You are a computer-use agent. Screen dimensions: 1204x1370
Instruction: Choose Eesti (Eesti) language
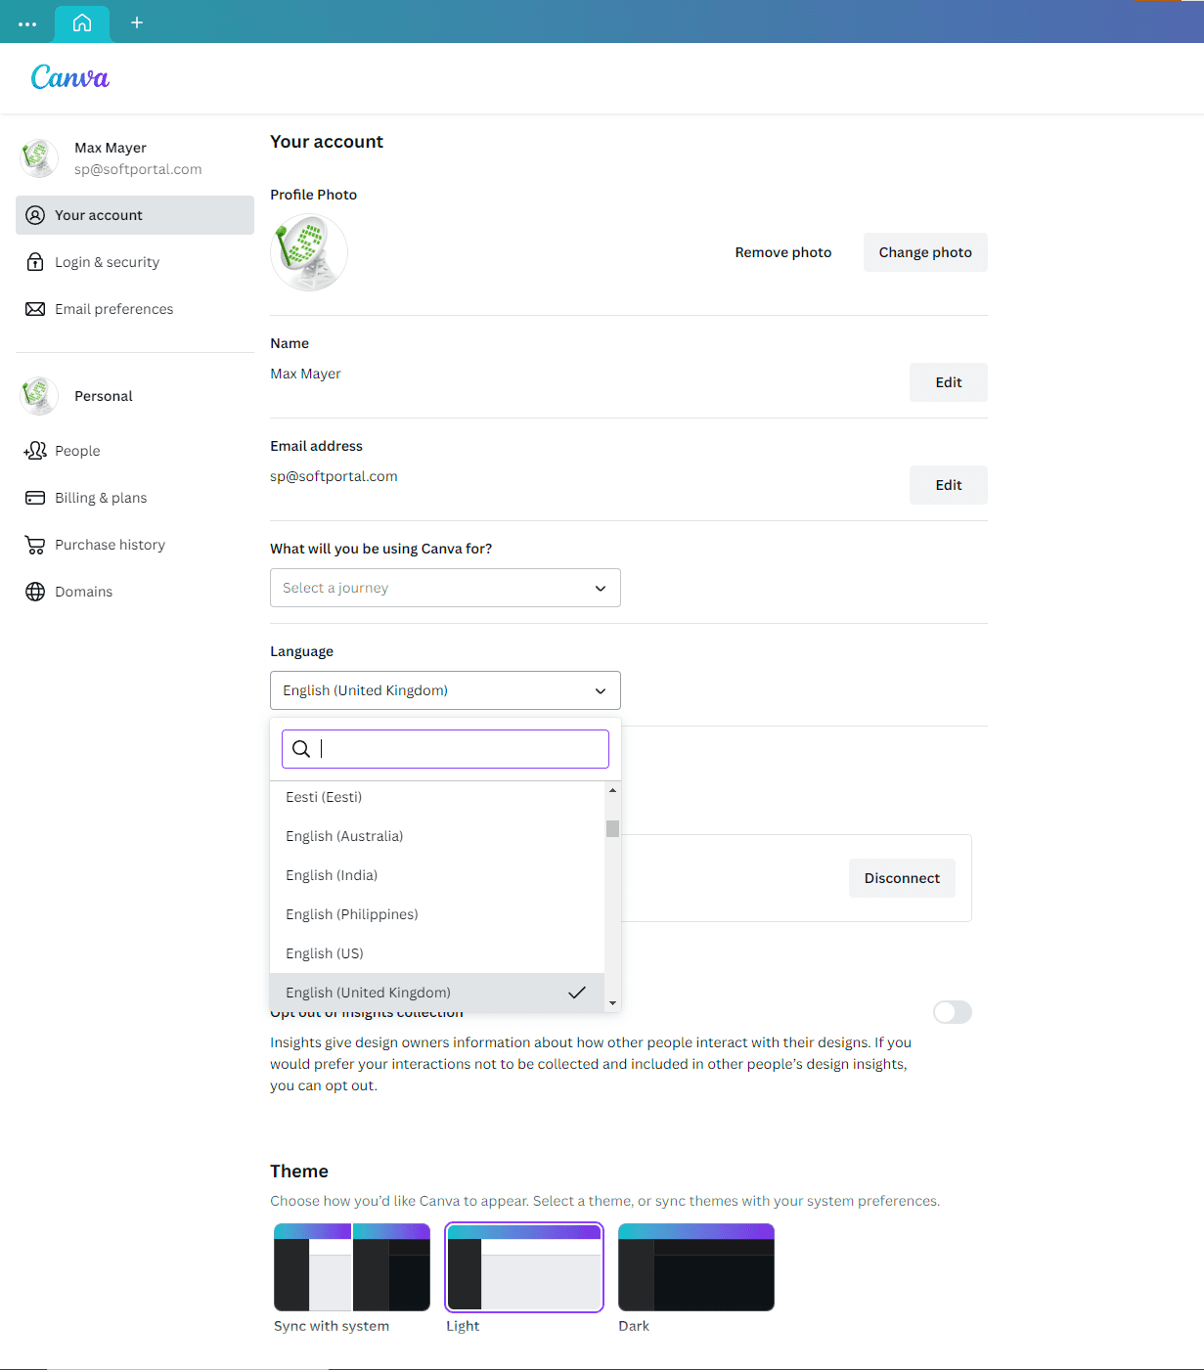[437, 797]
